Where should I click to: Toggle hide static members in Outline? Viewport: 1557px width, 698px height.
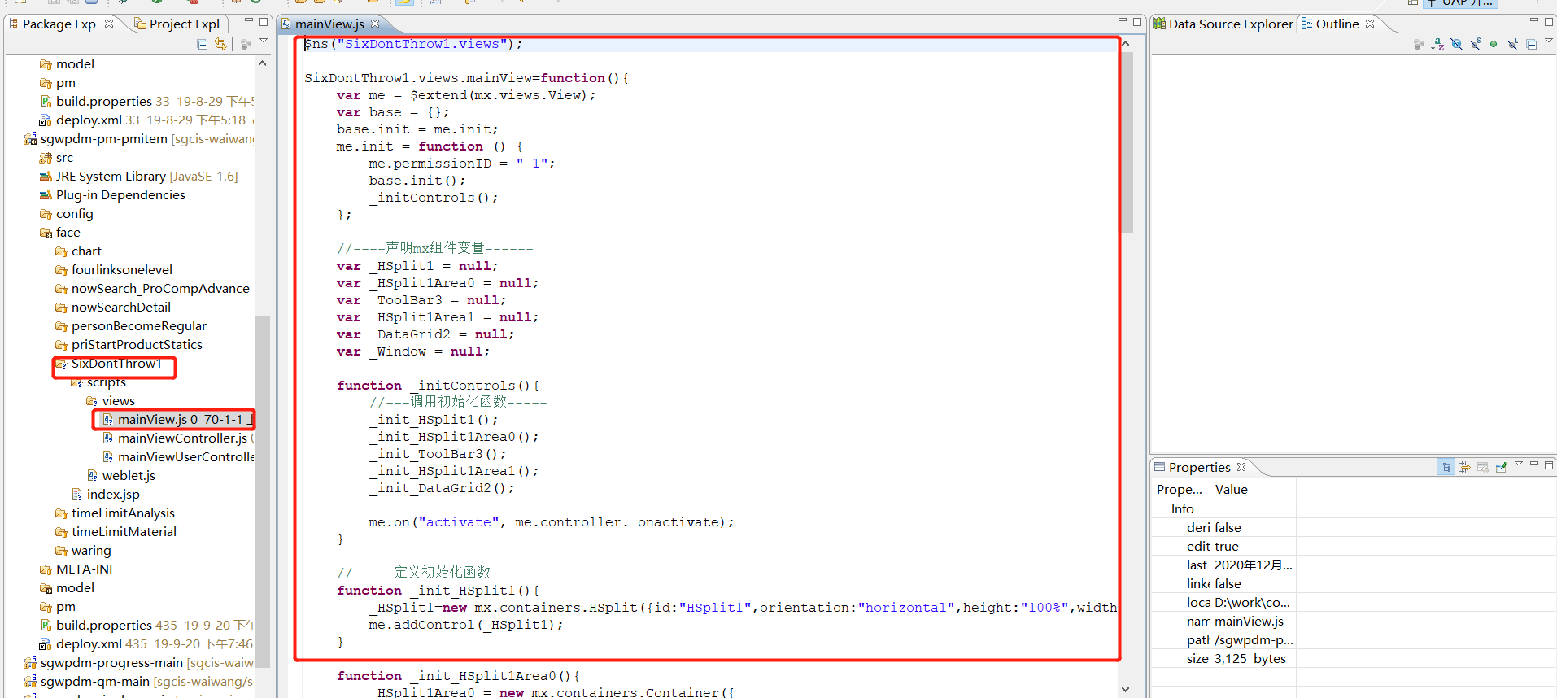tap(1475, 44)
